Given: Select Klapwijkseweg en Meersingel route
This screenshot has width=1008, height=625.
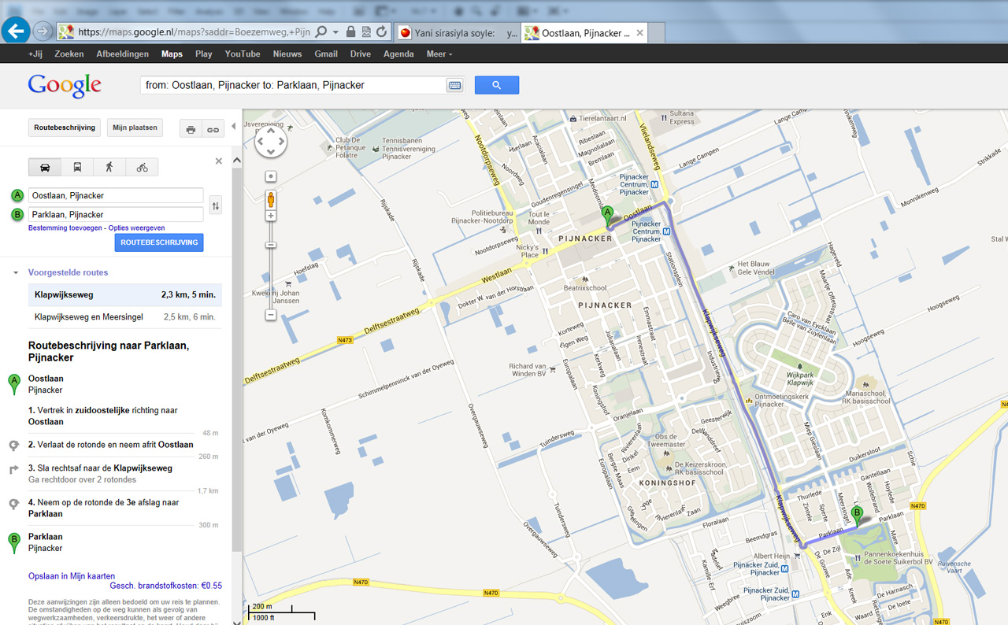Looking at the screenshot, I should pos(124,316).
